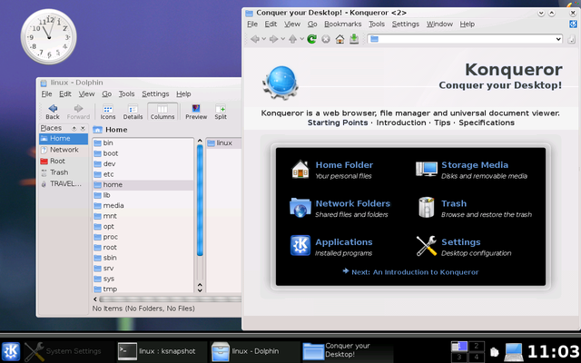
Task: Click the Trash bin icon in Konqueror
Action: 426,208
